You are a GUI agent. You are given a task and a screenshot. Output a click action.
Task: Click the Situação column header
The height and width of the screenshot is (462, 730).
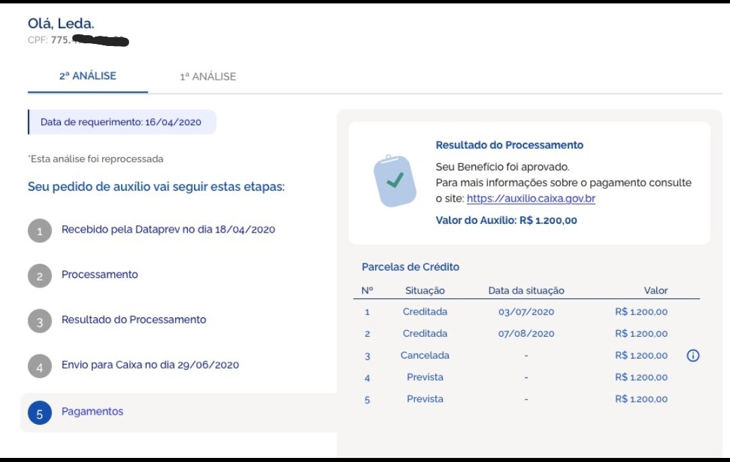424,291
